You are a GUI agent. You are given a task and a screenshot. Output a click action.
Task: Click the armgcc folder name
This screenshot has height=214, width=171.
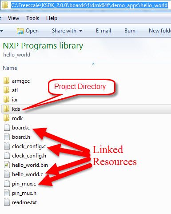tap(21, 81)
